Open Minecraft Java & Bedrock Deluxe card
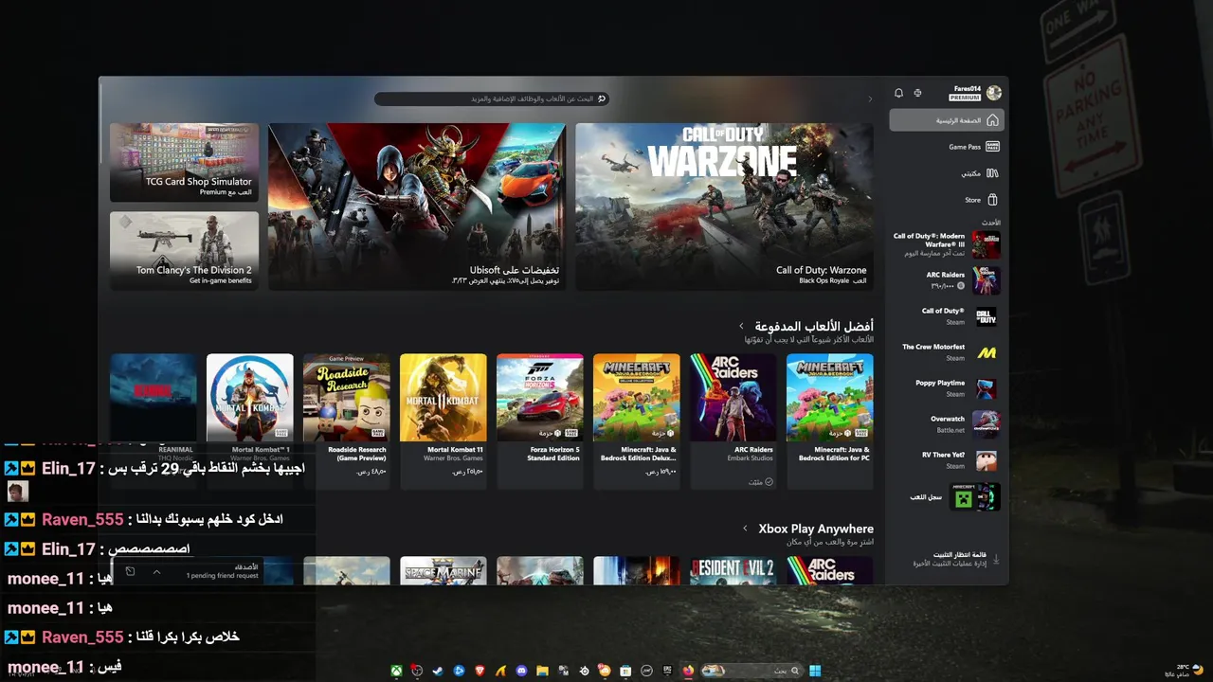 pos(637,421)
